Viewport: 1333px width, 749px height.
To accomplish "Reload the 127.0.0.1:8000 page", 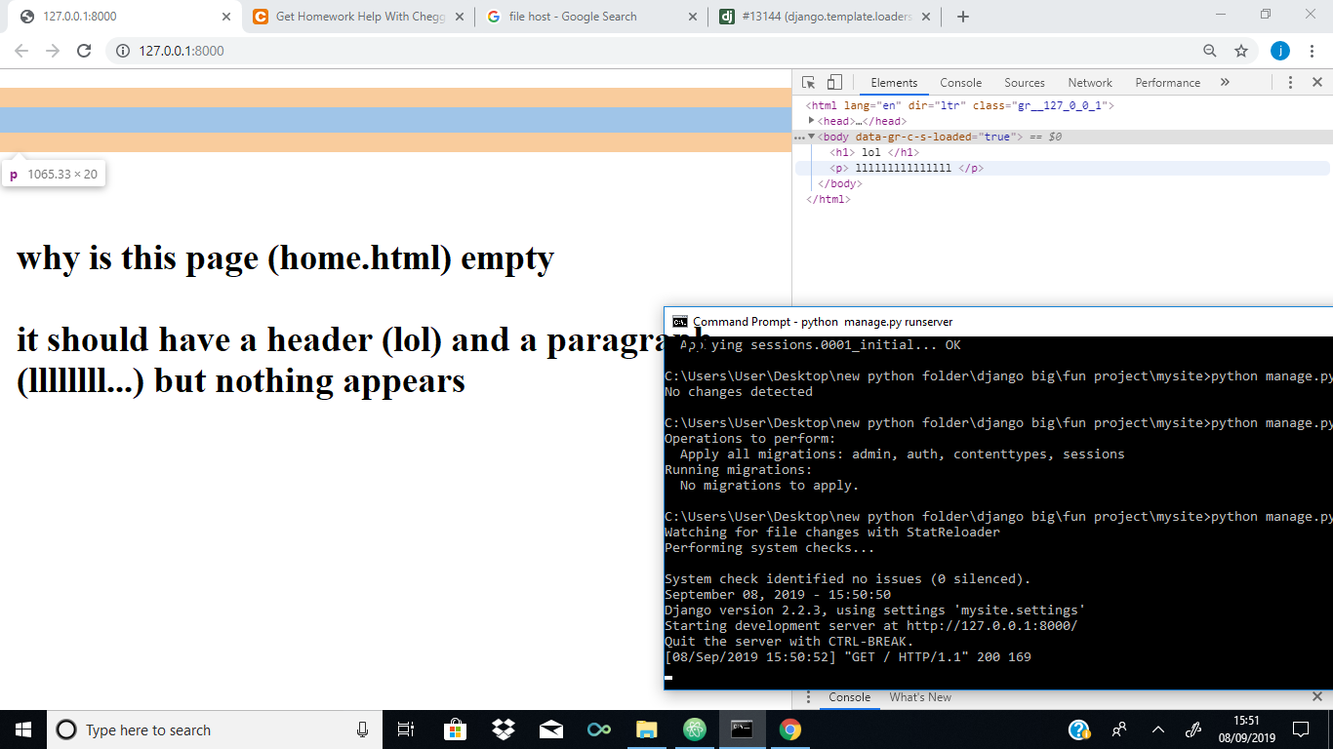I will [x=86, y=50].
